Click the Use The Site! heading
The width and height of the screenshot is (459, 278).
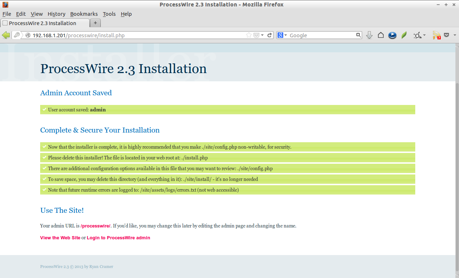62,210
